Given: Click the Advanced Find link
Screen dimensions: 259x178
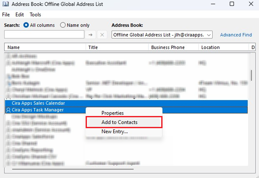Looking at the screenshot, I should (x=236, y=35).
